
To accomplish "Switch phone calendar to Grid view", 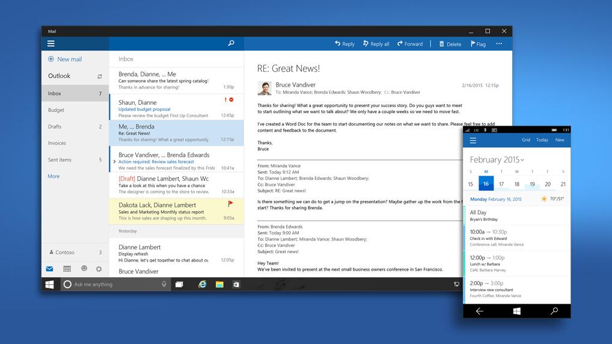I will [526, 140].
